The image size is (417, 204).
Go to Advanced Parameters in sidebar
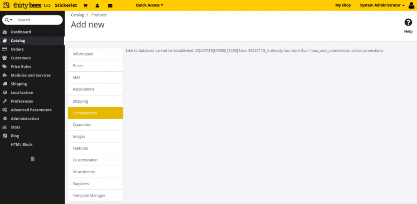[31, 110]
